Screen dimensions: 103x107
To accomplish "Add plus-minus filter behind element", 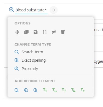I will coord(64,90).
